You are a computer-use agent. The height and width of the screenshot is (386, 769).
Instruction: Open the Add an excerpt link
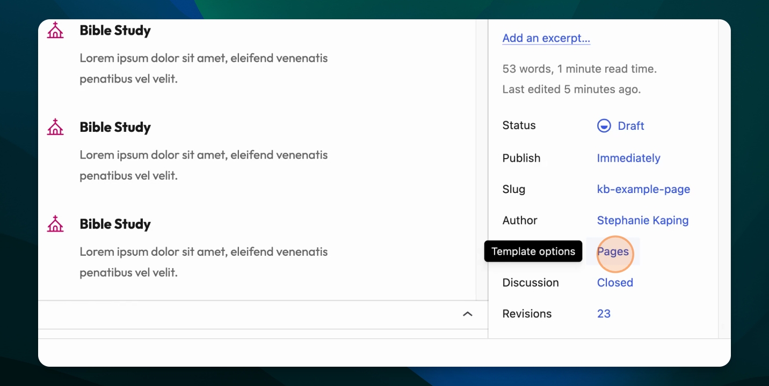tap(546, 38)
